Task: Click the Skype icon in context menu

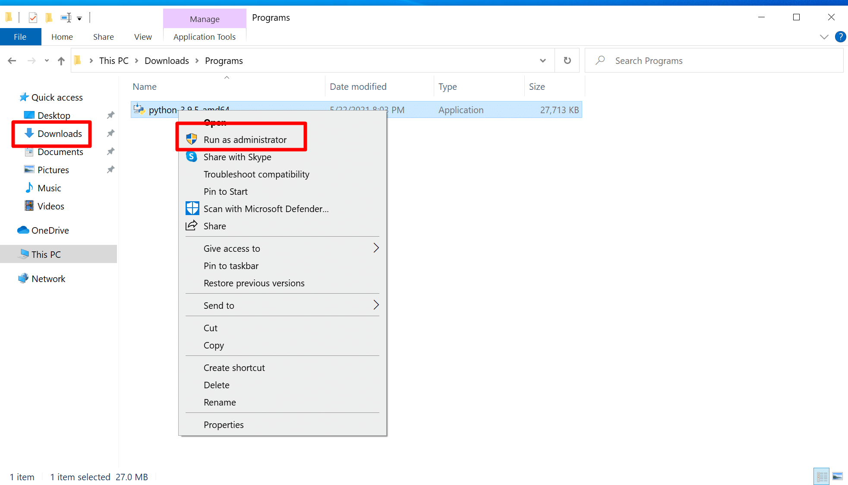Action: point(192,157)
